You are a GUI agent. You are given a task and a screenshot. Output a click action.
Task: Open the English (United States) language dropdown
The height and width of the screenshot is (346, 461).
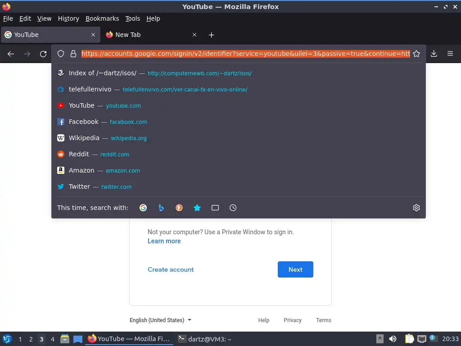[161, 320]
